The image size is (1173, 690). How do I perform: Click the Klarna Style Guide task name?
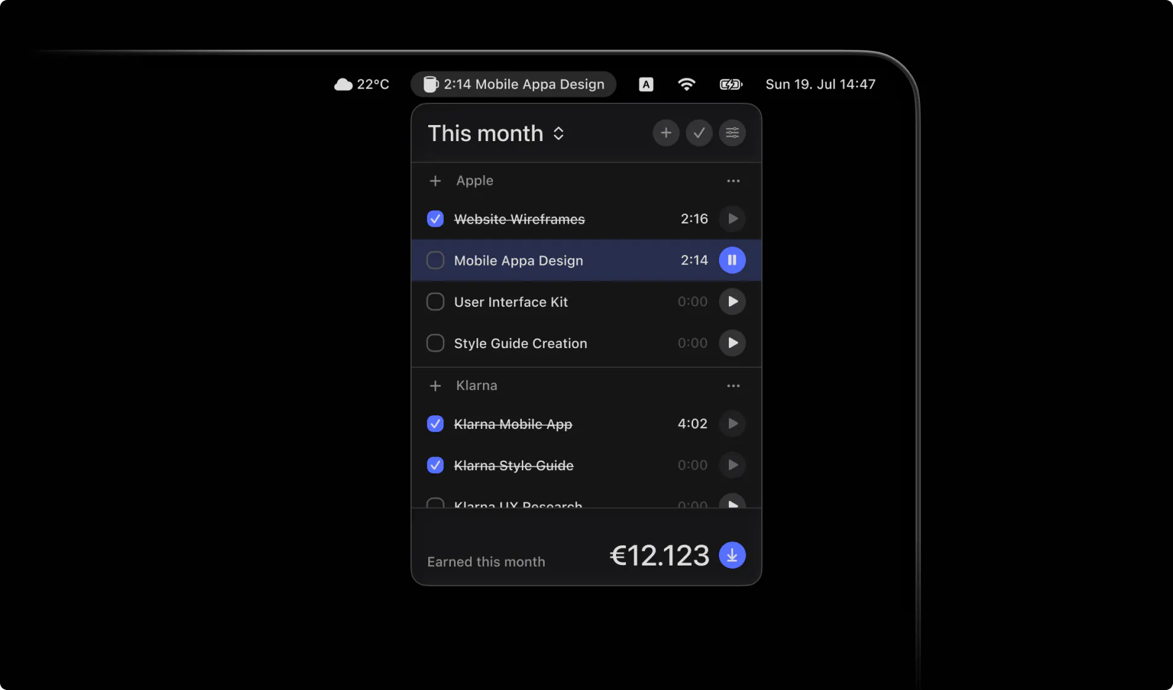click(514, 466)
